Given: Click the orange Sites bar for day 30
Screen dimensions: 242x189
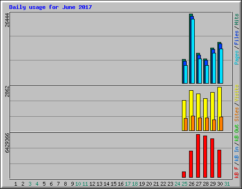Looking at the screenshot, I should pos(221,124).
